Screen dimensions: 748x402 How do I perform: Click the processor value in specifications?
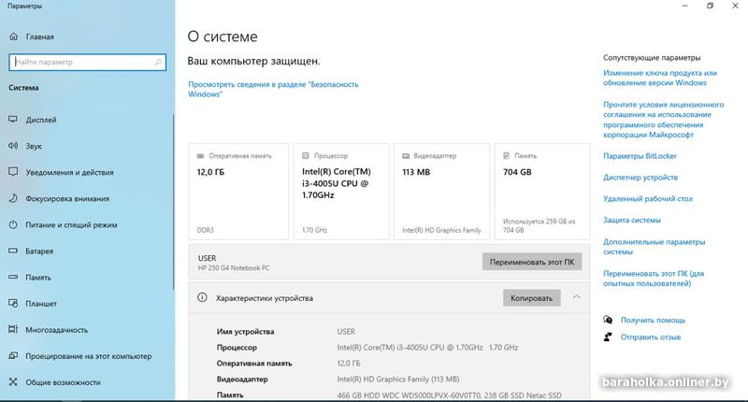[427, 348]
